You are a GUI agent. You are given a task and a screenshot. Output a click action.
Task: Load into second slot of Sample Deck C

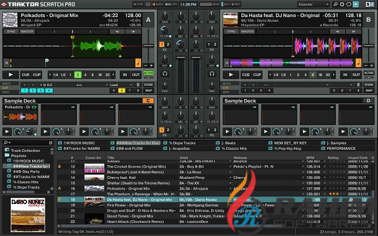[x=73, y=107]
